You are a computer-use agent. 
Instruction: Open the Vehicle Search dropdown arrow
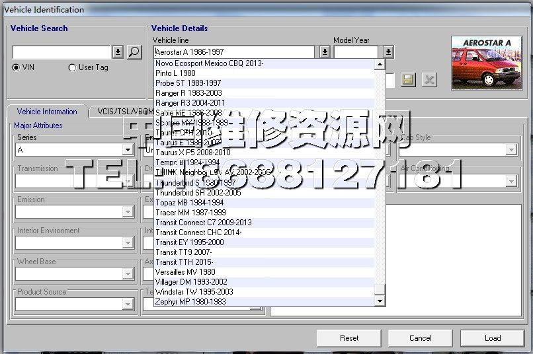pyautogui.click(x=118, y=52)
